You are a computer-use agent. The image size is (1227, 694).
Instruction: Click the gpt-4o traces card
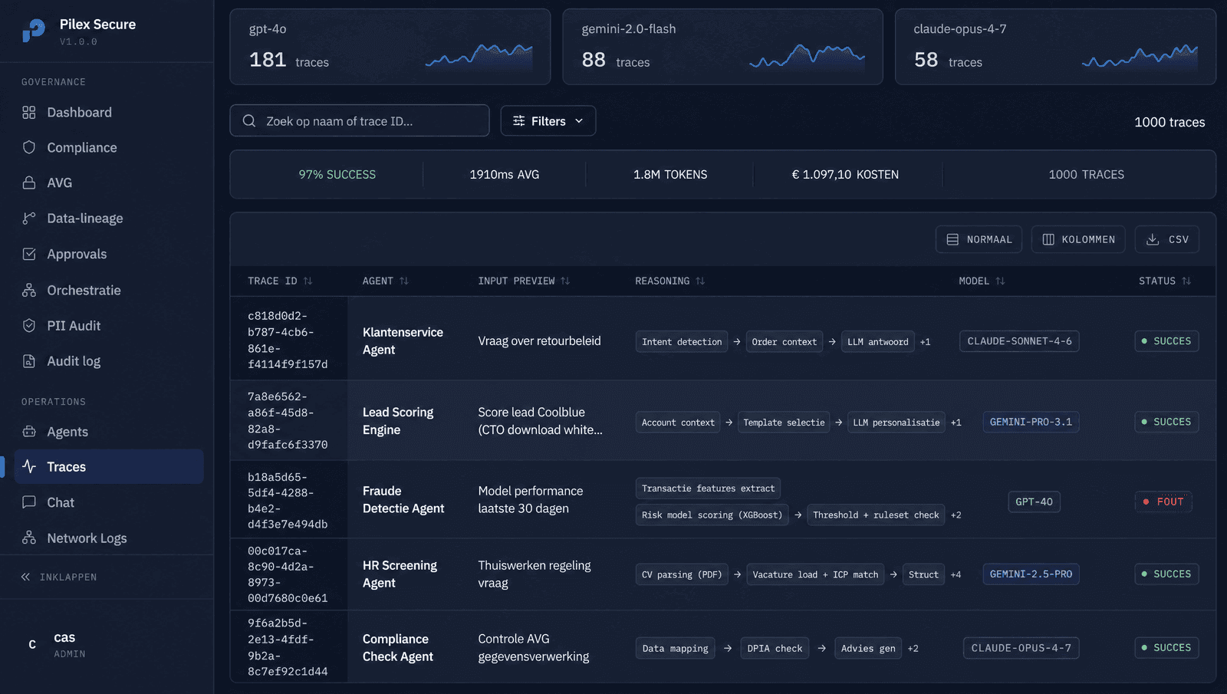tap(390, 47)
